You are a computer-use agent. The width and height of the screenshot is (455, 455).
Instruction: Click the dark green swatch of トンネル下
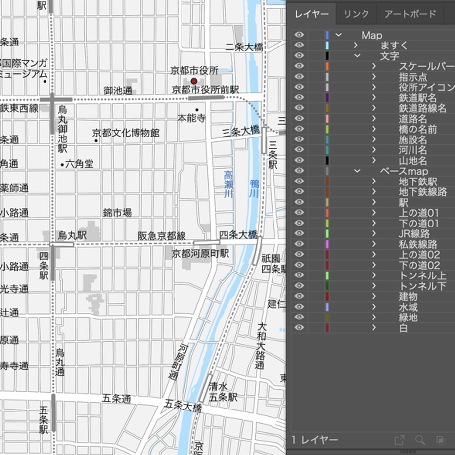[327, 286]
